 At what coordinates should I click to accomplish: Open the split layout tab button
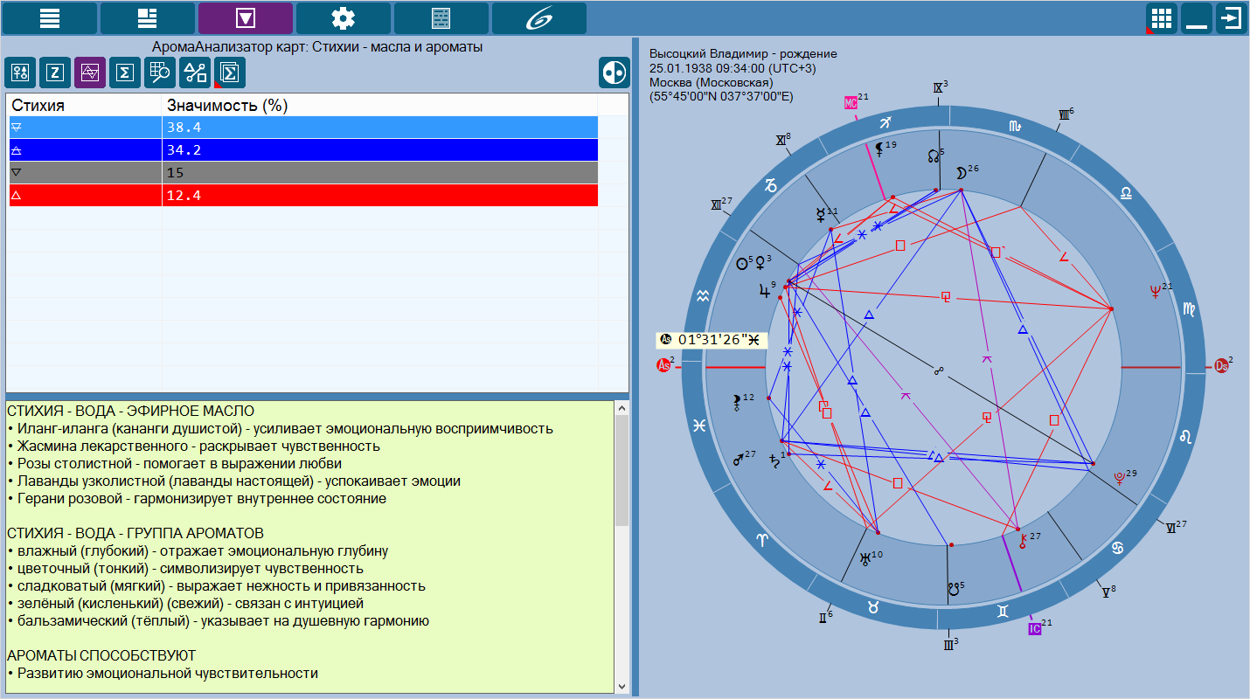148,17
